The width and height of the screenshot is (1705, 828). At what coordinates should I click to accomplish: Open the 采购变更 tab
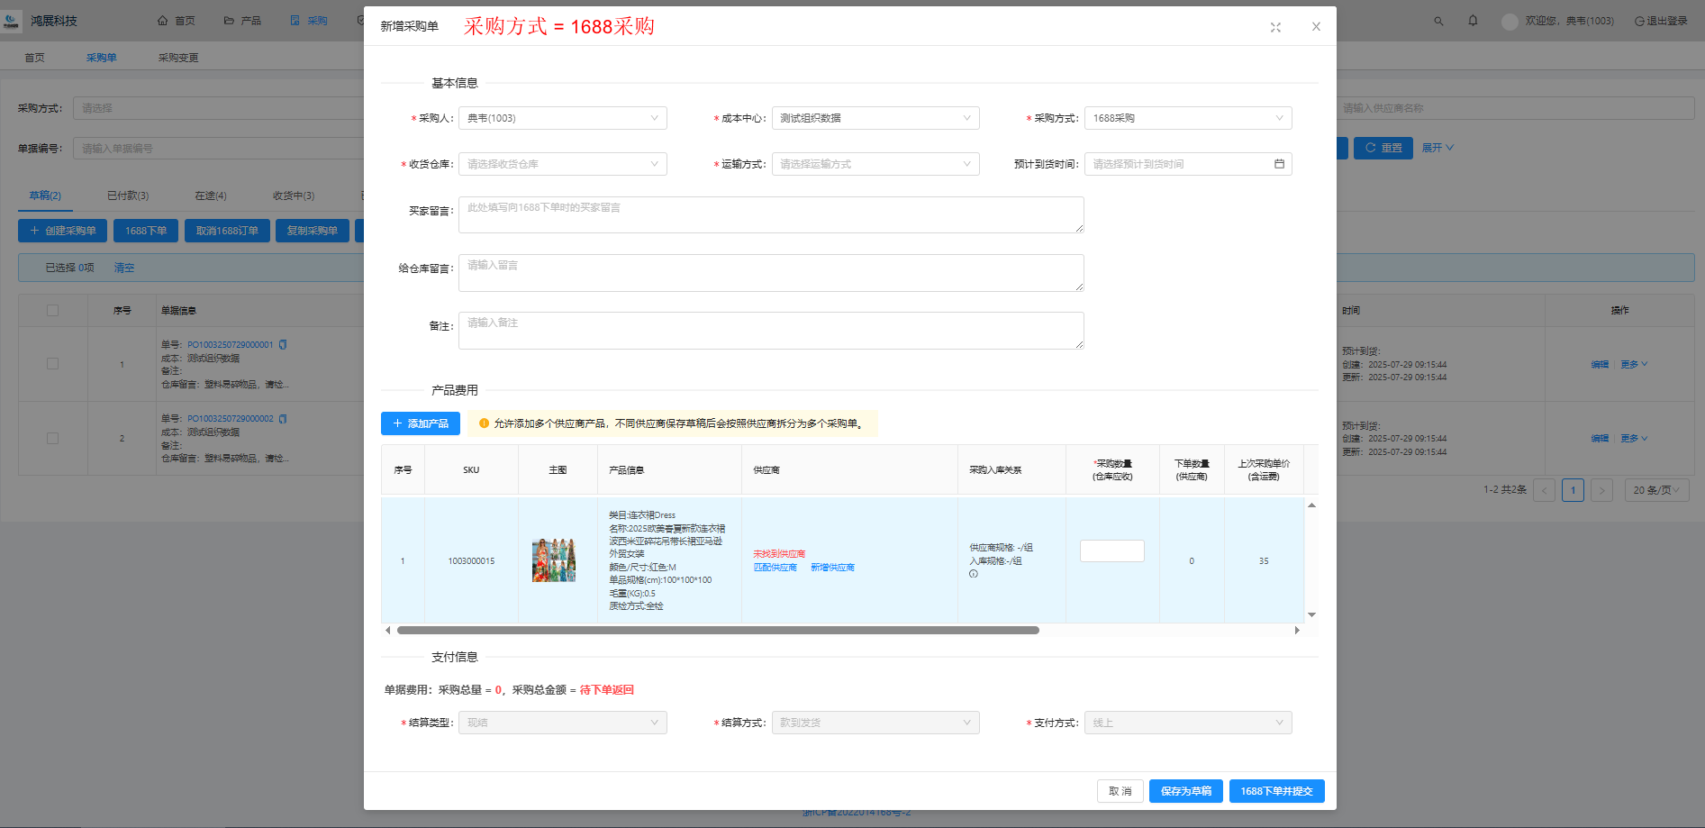[178, 58]
